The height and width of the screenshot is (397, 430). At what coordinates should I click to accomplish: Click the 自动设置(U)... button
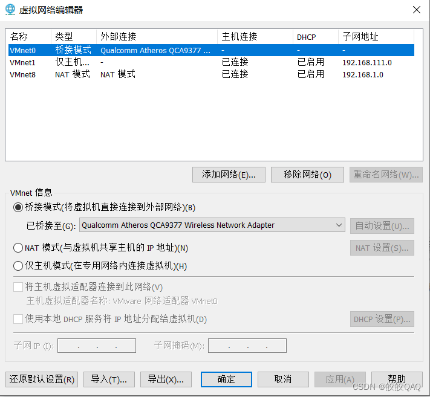coord(382,226)
